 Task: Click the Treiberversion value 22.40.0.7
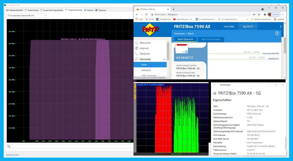(251, 150)
